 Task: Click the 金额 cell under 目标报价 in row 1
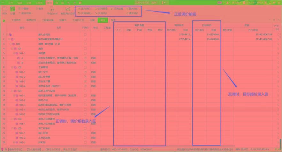tap(214, 34)
